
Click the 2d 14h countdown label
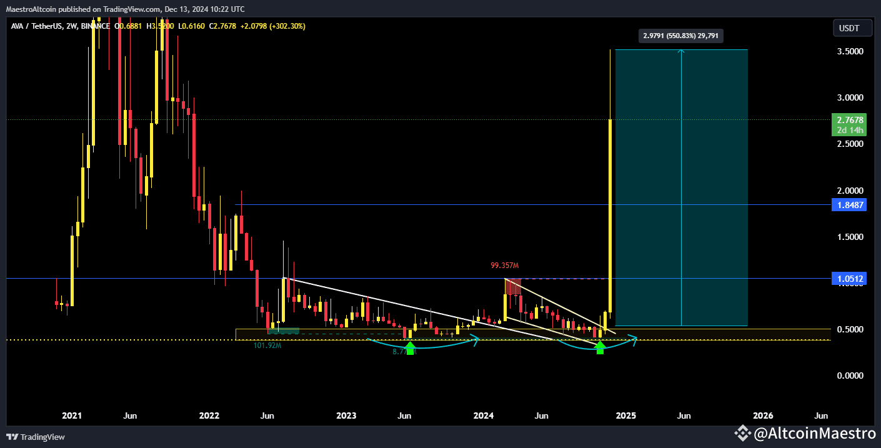[x=850, y=130]
